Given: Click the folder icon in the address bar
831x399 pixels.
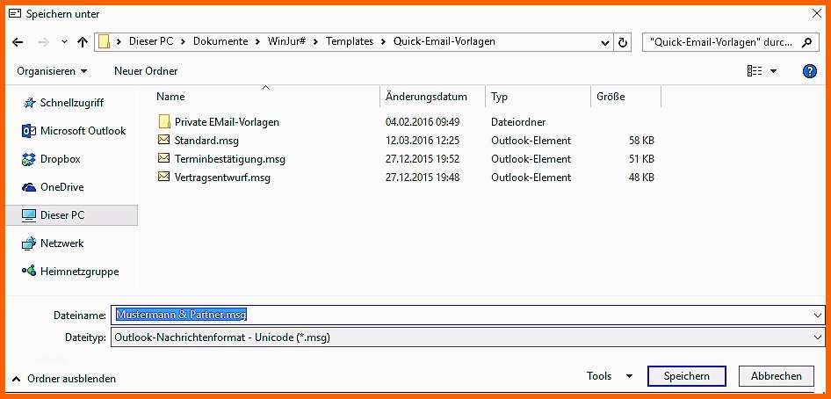Looking at the screenshot, I should tap(105, 42).
